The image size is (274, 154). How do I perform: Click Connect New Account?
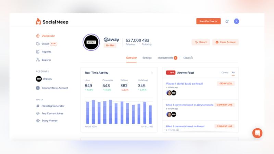click(55, 88)
